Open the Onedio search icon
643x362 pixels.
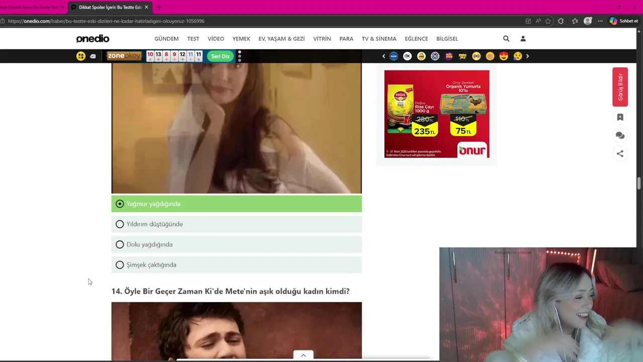click(x=506, y=39)
